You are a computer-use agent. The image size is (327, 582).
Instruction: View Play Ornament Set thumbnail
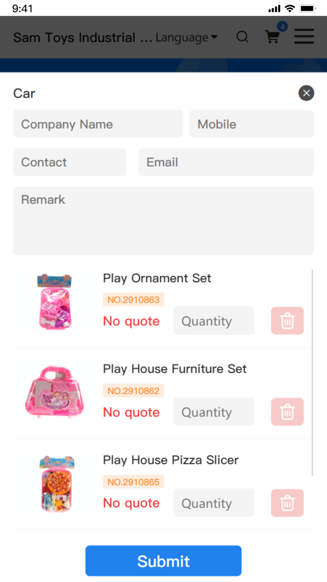[54, 302]
